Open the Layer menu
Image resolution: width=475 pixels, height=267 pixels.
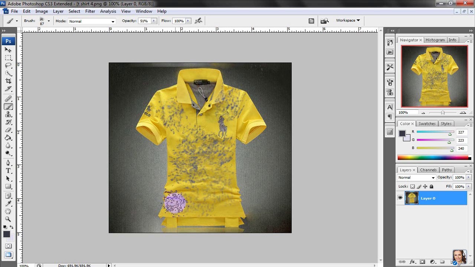[x=58, y=11]
